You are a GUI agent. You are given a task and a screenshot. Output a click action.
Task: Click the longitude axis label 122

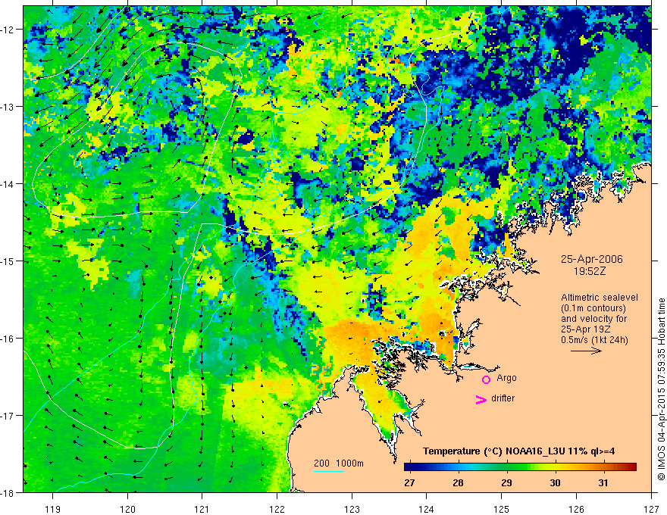pos(277,509)
